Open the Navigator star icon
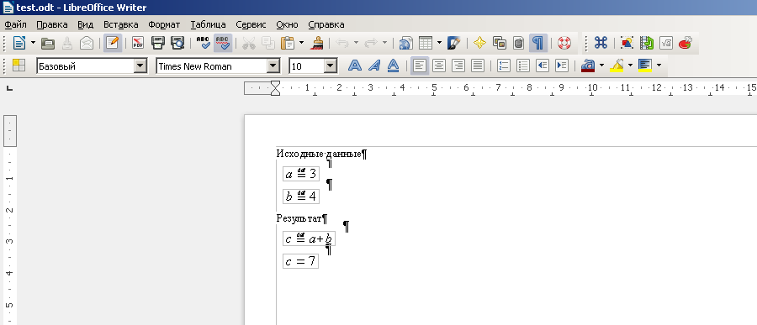Screen dimensions: 757x325 click(479, 43)
